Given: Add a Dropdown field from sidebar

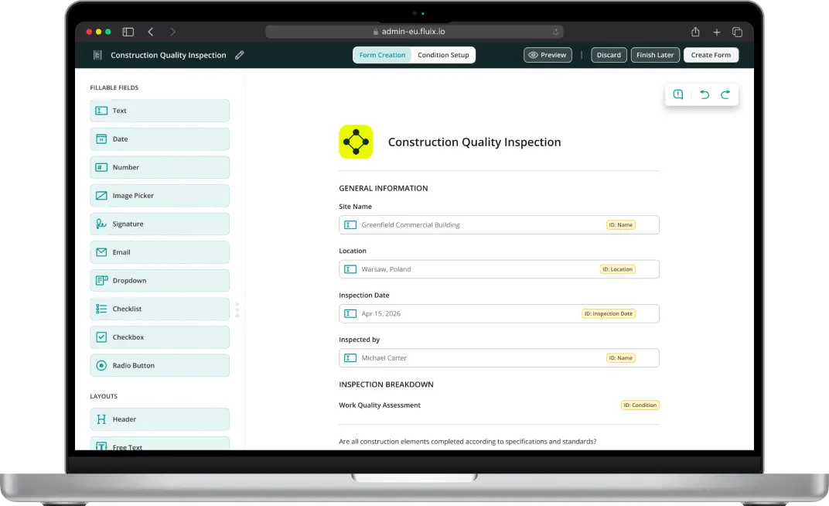Looking at the screenshot, I should 160,281.
